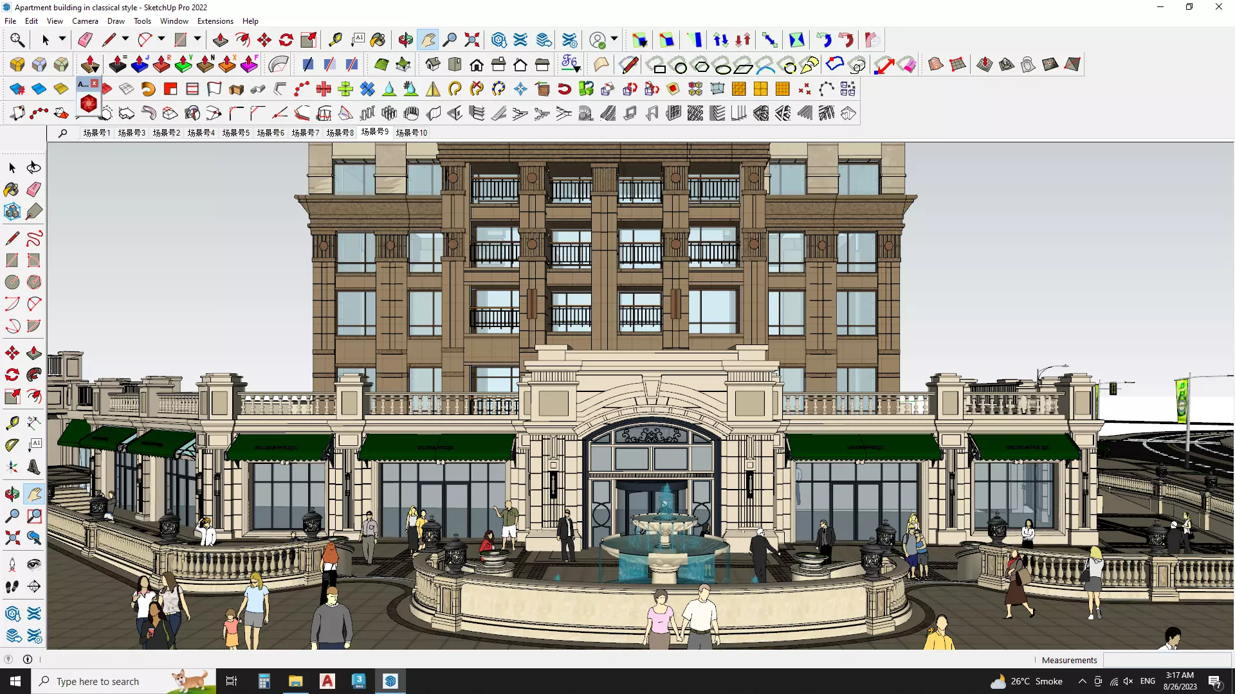Select the Zoom Window tool in left toolbar
Viewport: 1235px width, 694px height.
coord(34,516)
